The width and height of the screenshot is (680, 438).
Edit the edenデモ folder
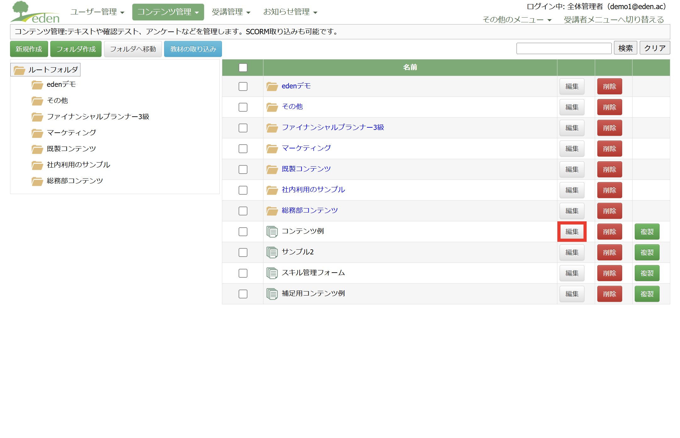[x=572, y=86]
